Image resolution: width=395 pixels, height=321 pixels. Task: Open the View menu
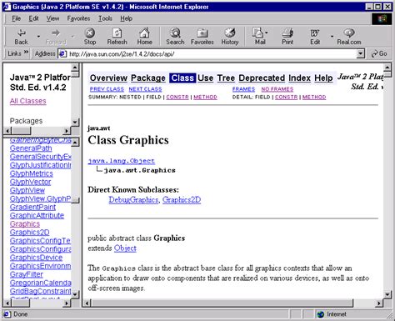click(52, 18)
